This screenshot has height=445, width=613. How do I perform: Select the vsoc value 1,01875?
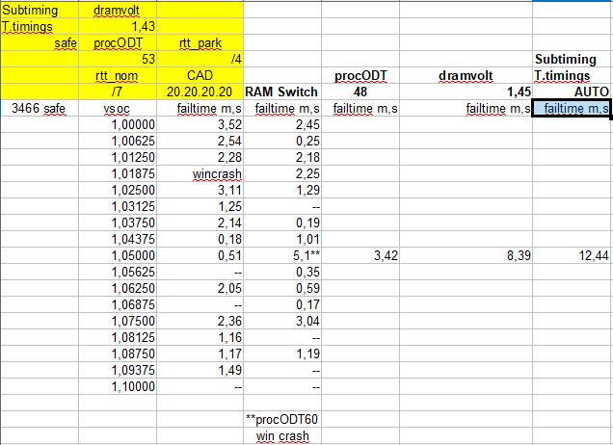(118, 174)
